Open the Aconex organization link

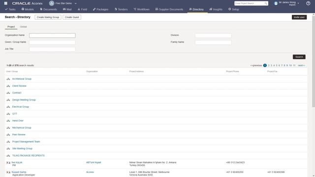(x=90, y=172)
